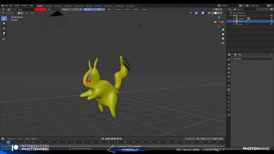The width and height of the screenshot is (274, 154).
Task: Open the Vertex Paint mode dropdown
Action: (9, 13)
